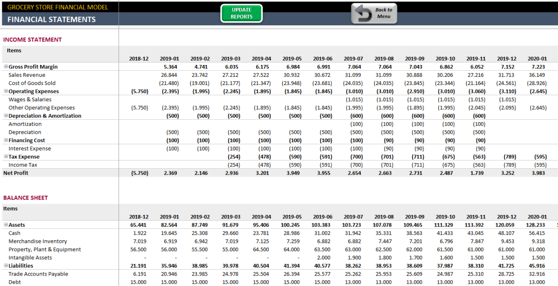Screen dimensions: 558x286
Task: Select the Trade Accounts Payable label
Action: [38, 274]
